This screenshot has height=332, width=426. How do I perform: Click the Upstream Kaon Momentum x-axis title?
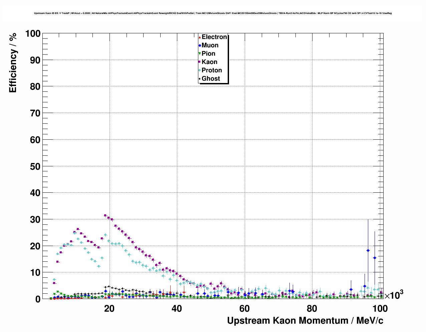click(x=305, y=321)
